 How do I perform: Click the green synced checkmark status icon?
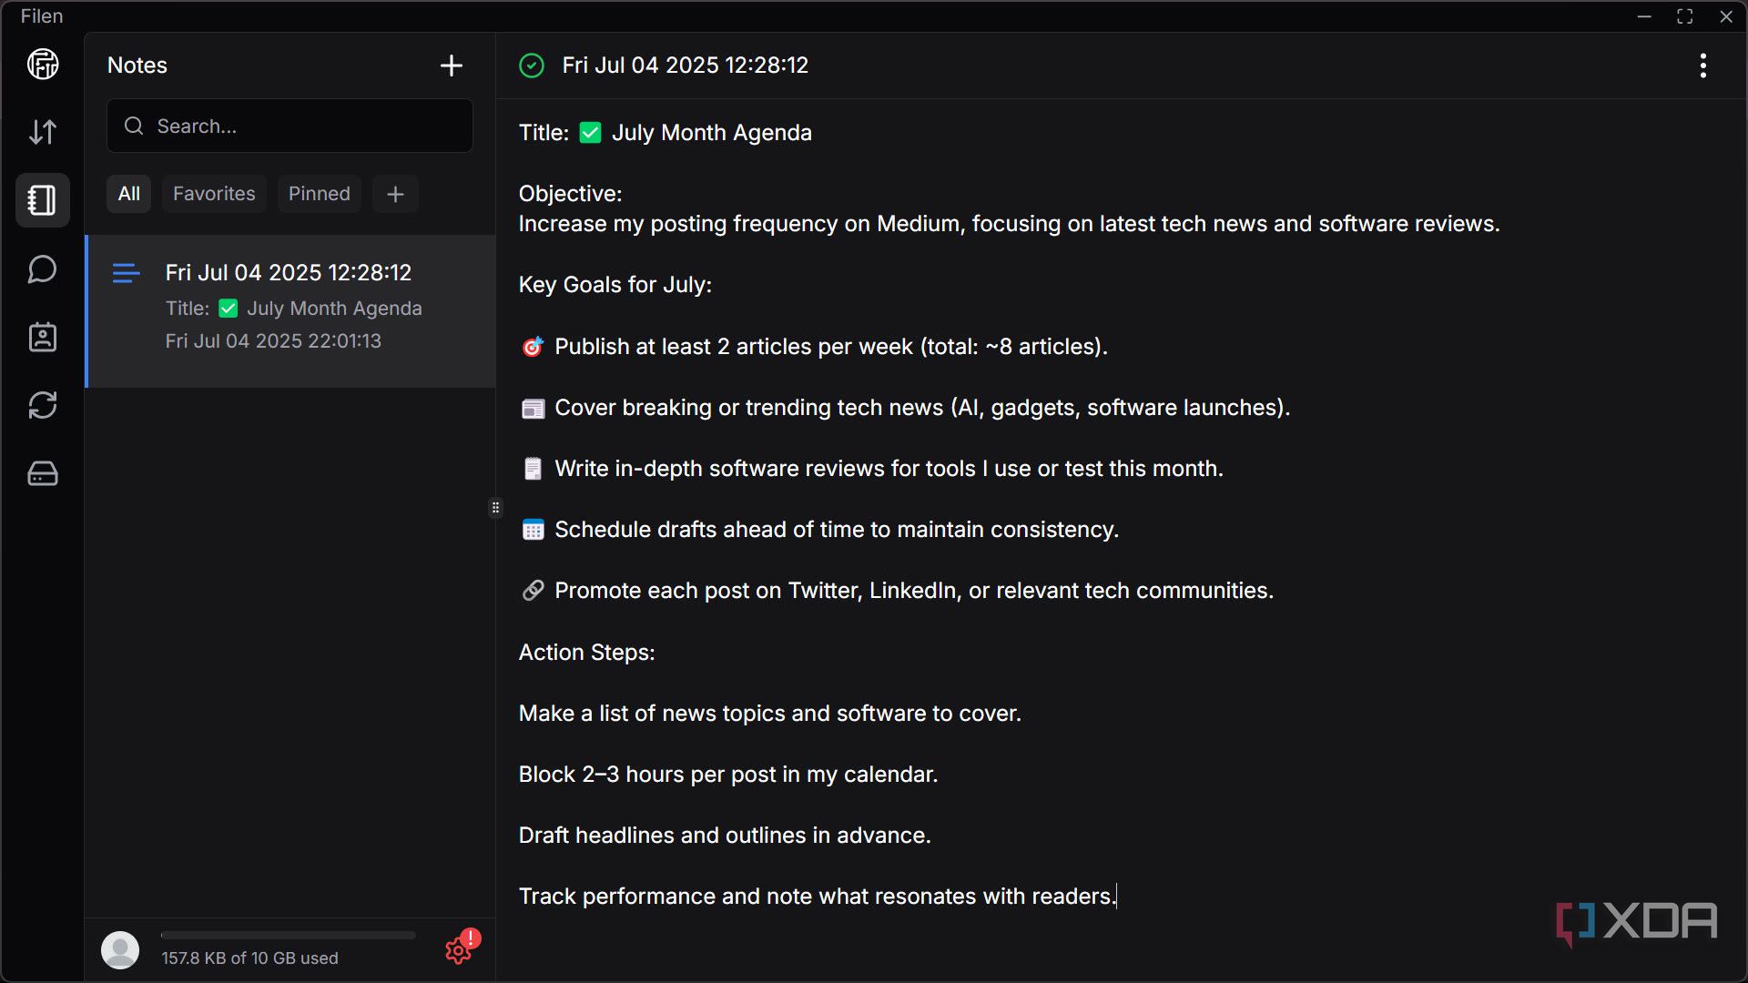pyautogui.click(x=532, y=66)
